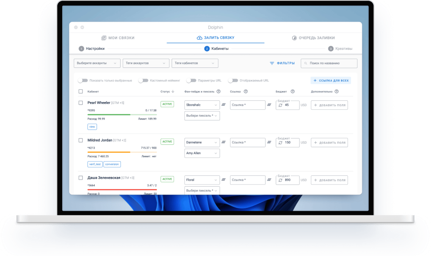Click the ССЫЛКА ДЛЯ ВСЕХ button

(x=331, y=80)
